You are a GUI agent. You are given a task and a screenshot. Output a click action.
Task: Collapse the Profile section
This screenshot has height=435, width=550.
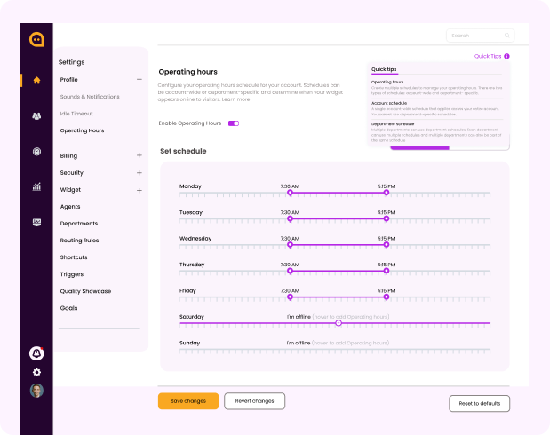tap(139, 80)
